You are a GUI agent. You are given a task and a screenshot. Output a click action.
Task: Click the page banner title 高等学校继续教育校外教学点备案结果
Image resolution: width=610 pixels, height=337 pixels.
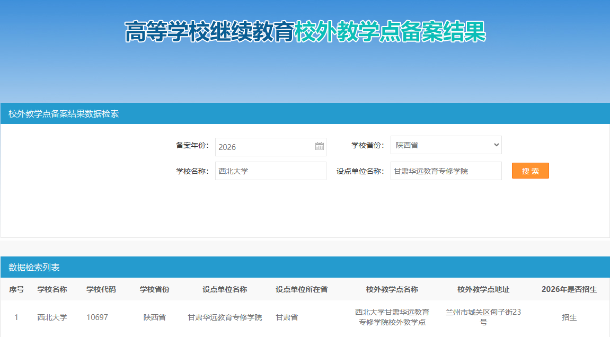[x=305, y=31]
